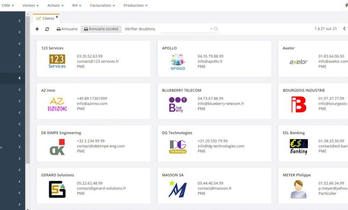
Task: Click email info@azinno.com
Action: coord(92,104)
